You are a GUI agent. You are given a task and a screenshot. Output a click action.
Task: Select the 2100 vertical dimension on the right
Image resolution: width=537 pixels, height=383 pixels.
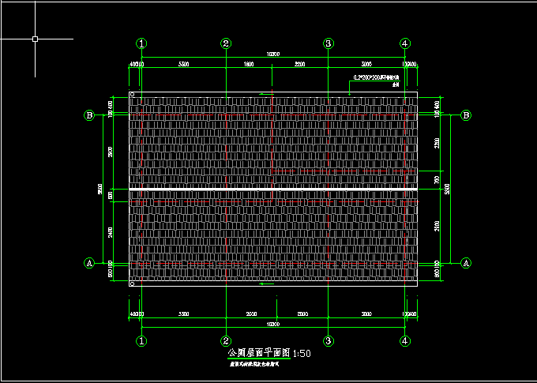(437, 226)
